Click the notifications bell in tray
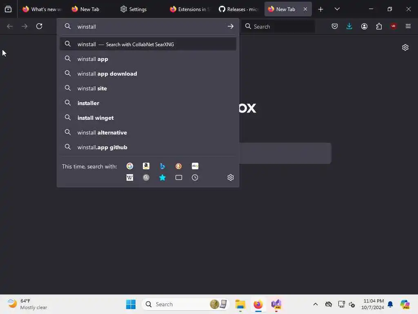 click(390, 304)
